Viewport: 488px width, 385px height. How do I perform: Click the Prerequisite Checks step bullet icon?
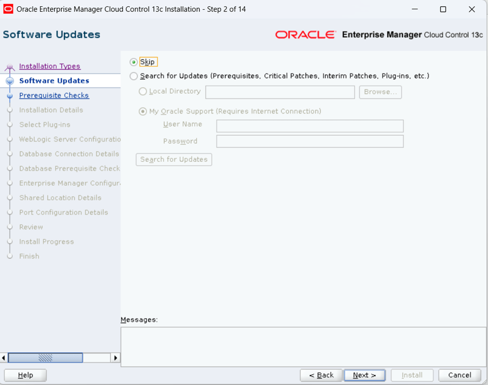[x=9, y=96]
